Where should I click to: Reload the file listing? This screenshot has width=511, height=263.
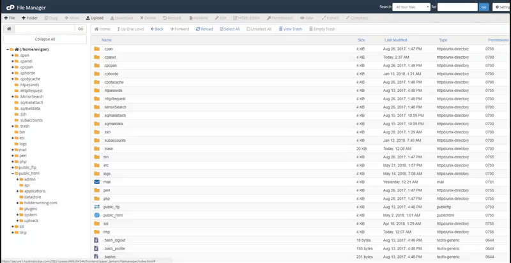(x=204, y=29)
